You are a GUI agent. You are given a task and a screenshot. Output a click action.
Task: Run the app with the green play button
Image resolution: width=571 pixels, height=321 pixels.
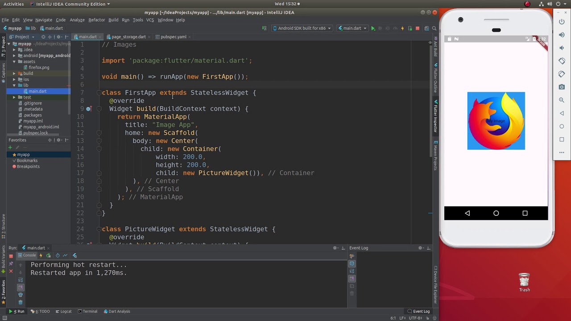(373, 29)
